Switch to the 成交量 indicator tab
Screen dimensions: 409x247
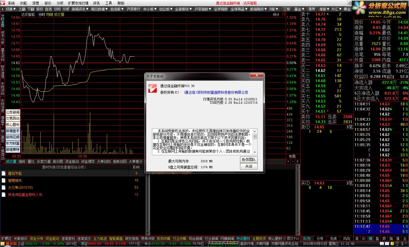pos(11,161)
